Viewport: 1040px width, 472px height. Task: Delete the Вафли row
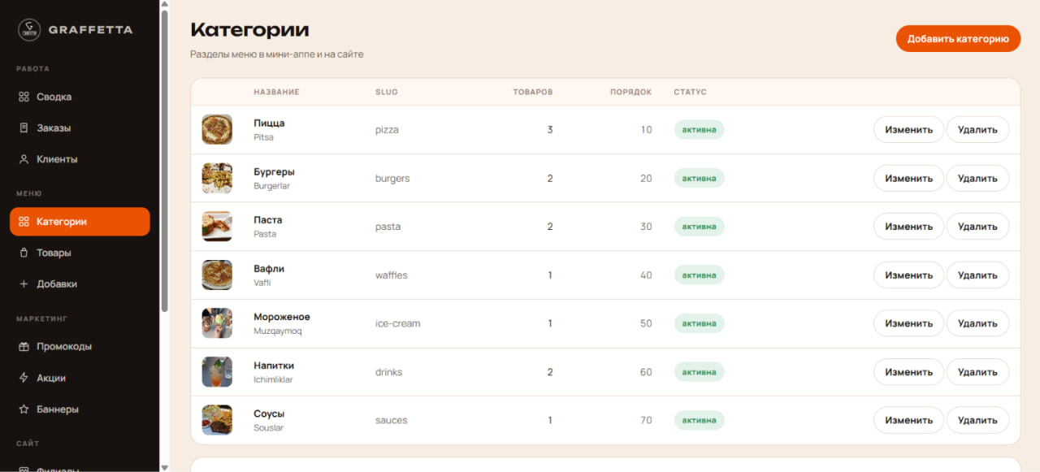977,275
